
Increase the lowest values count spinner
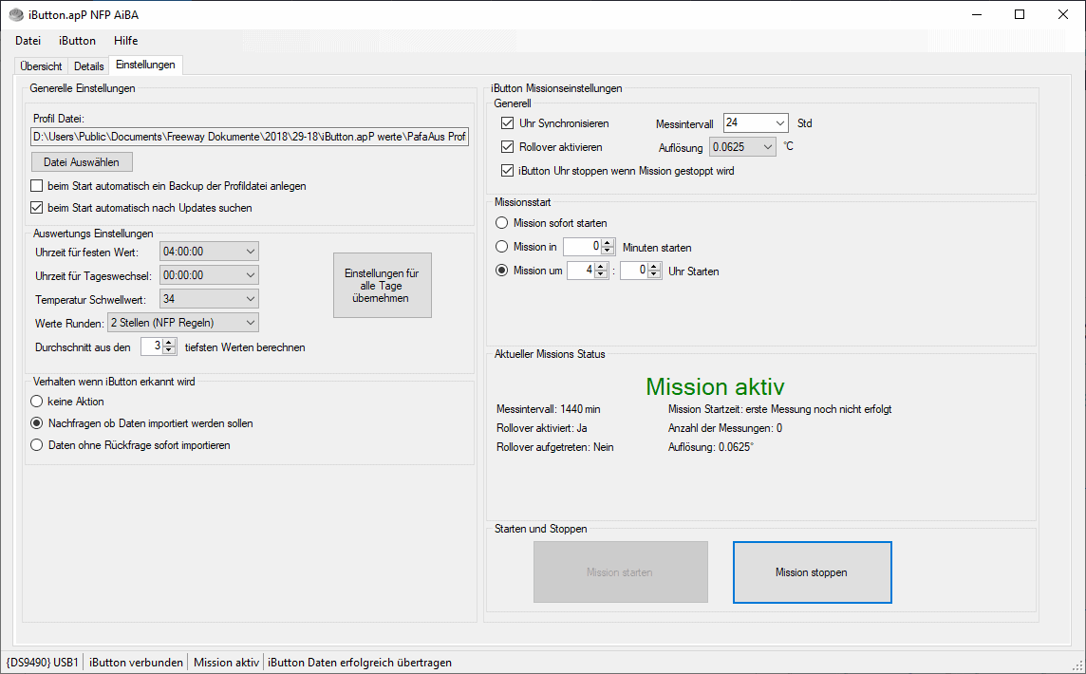(170, 343)
